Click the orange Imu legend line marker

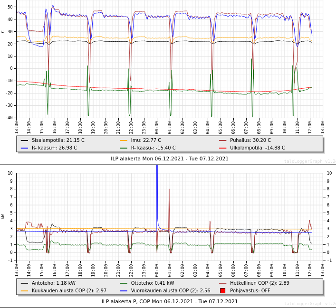click(124, 140)
